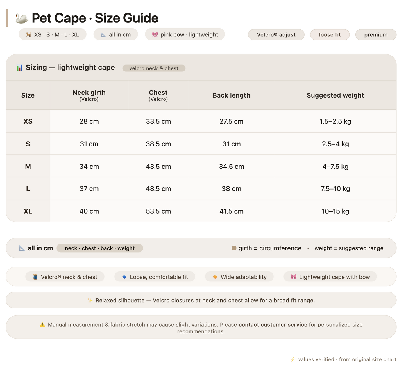Viewport: 406px width, 374px height.
Task: Click the sparkles icon before Relaxed silhouette
Action: (x=90, y=301)
